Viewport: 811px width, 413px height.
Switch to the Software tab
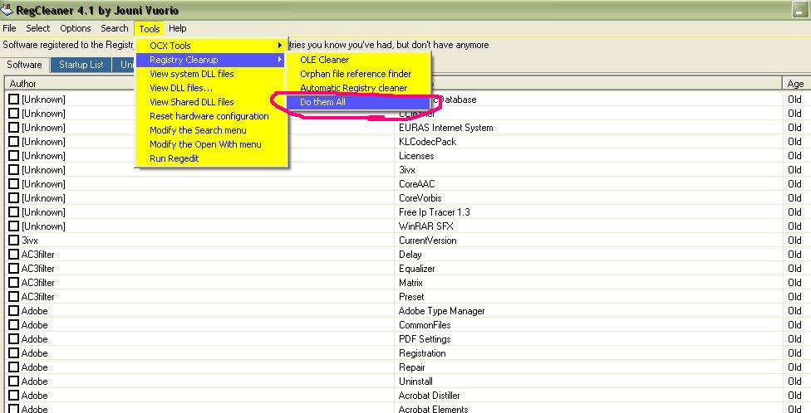[24, 65]
